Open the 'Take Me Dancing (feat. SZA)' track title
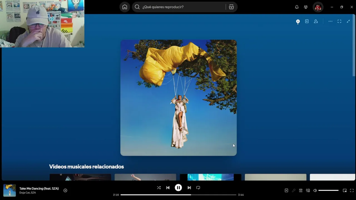 (39, 188)
